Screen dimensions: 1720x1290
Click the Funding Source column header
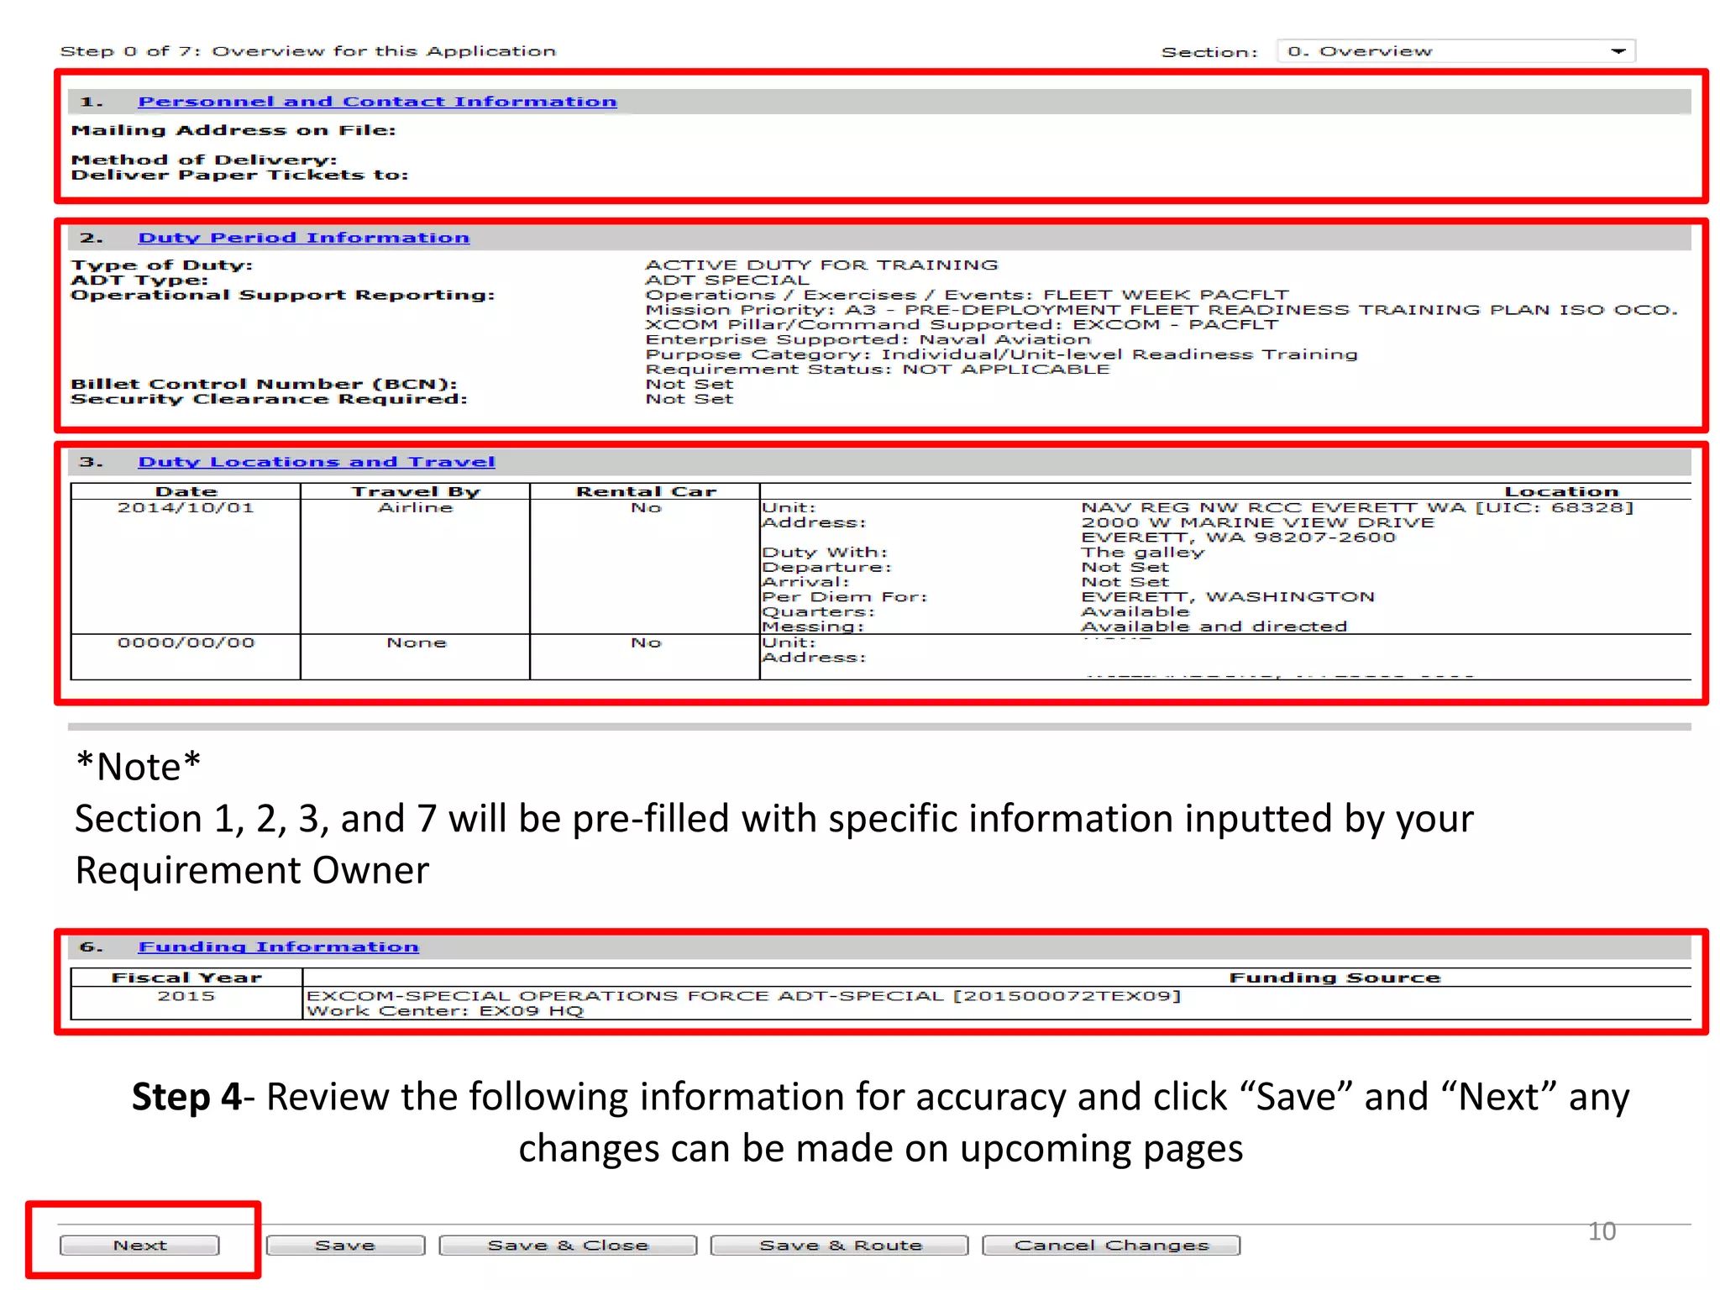point(1334,978)
